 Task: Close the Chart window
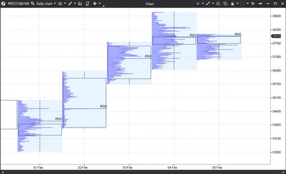(x=282, y=4)
